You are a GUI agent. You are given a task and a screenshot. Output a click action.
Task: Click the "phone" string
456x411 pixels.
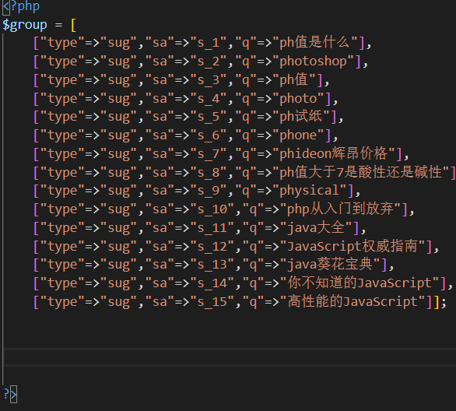pyautogui.click(x=298, y=135)
